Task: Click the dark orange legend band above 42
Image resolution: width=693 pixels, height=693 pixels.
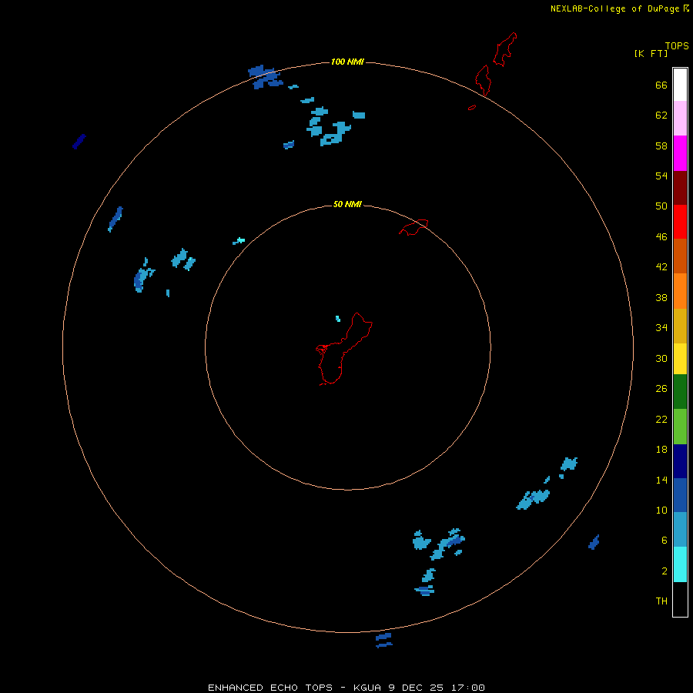Action: (x=680, y=256)
